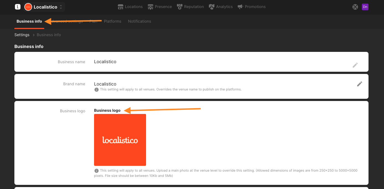Go to the Promotions section
The image size is (384, 189).
coord(251,7)
